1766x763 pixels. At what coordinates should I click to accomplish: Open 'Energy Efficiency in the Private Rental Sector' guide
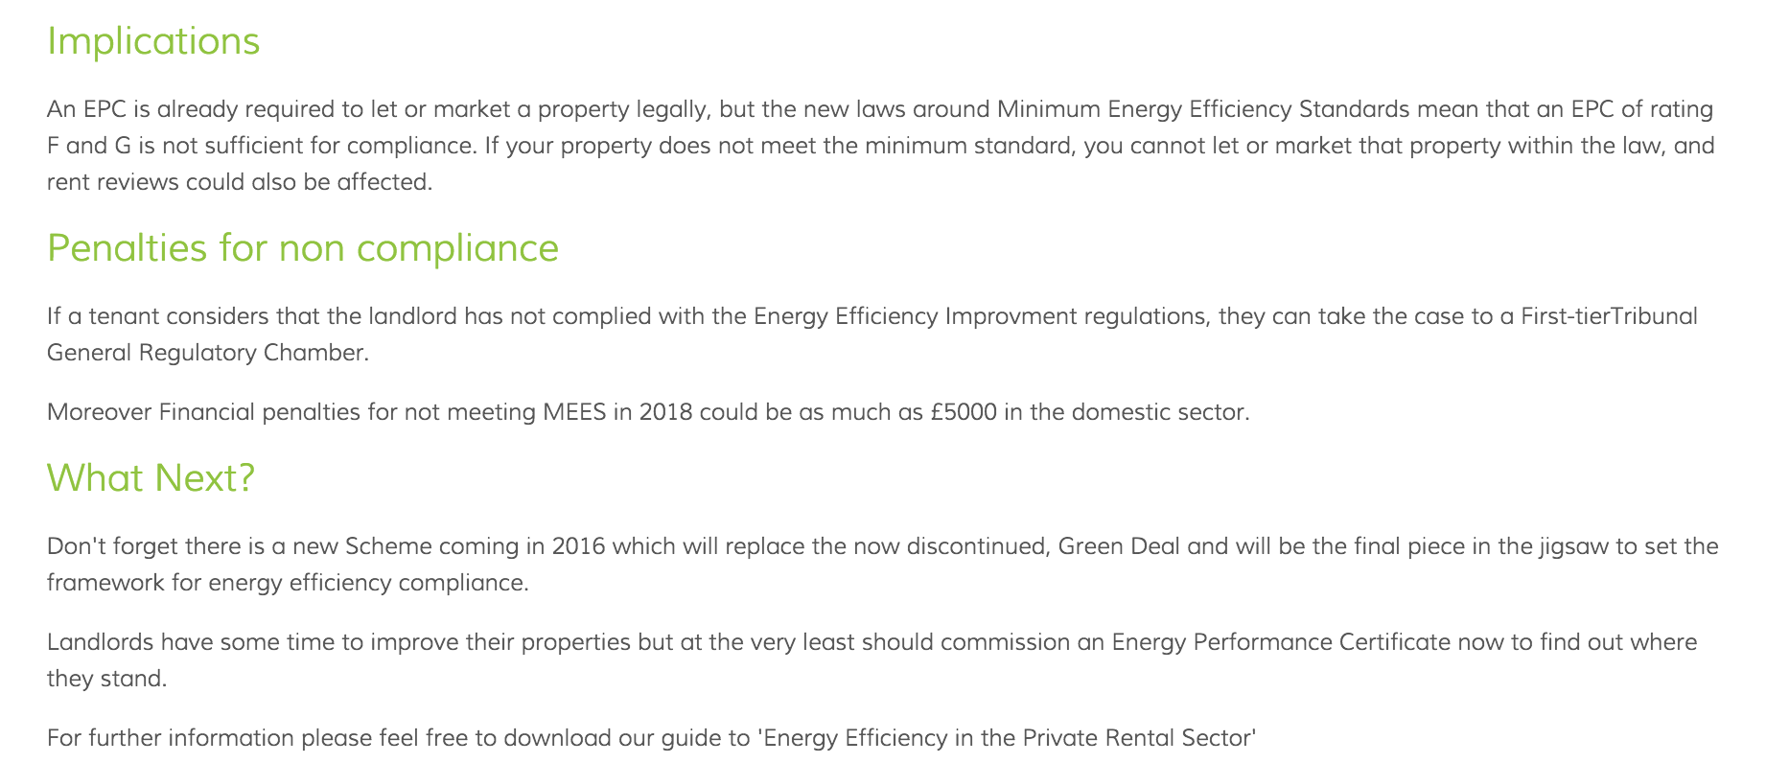pyautogui.click(x=1007, y=738)
